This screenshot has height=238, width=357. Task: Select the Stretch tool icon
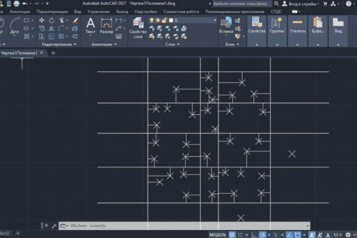[42, 36]
